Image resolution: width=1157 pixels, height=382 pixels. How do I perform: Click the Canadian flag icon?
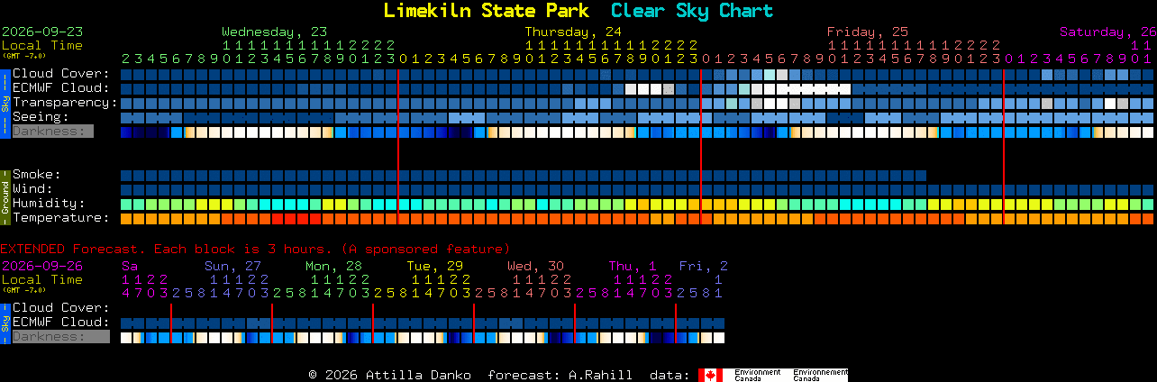pyautogui.click(x=711, y=375)
